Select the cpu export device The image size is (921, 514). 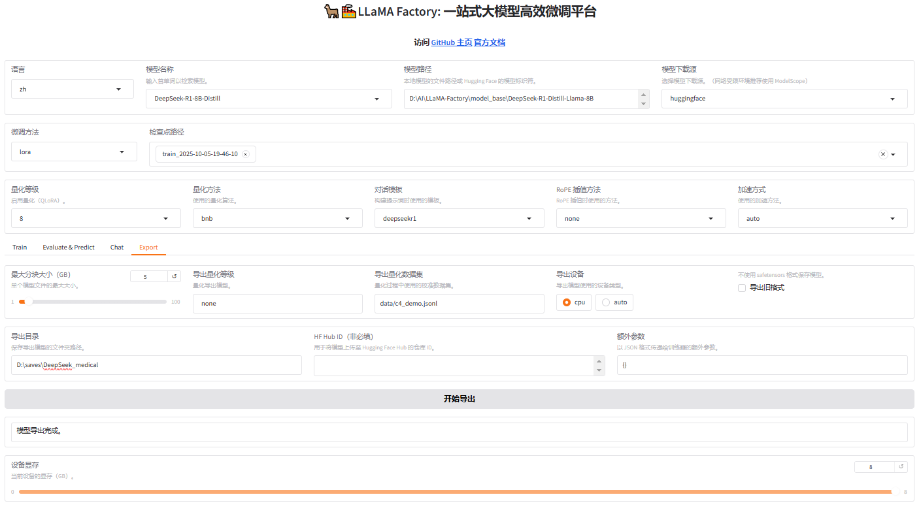574,302
